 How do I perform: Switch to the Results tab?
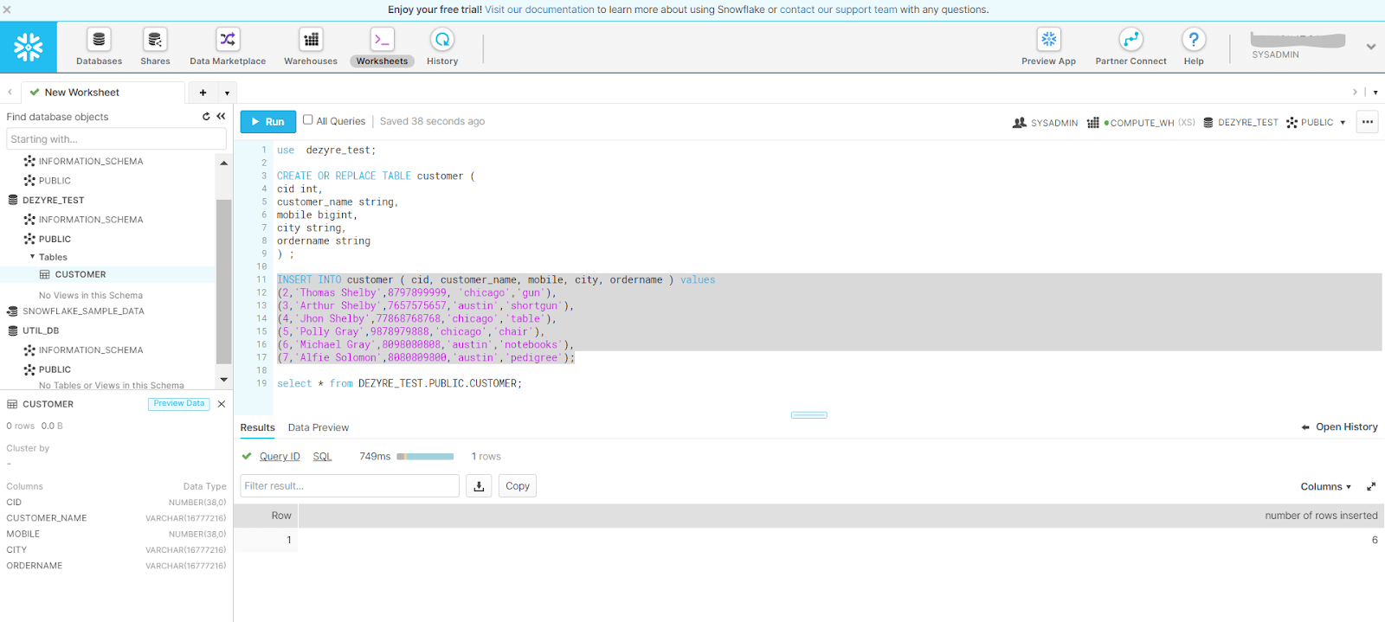[257, 427]
